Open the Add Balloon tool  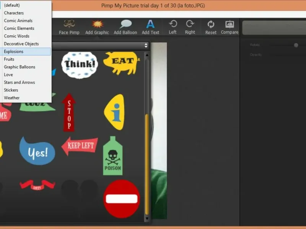click(x=125, y=27)
